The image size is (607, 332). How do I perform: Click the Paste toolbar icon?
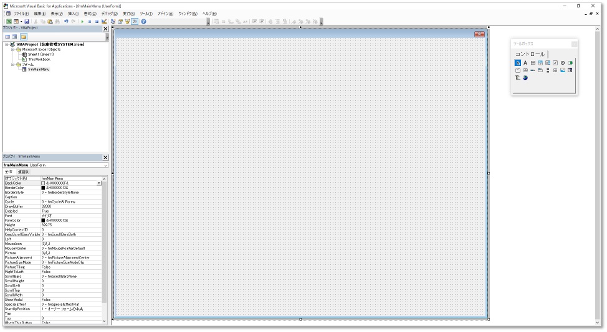click(x=50, y=22)
